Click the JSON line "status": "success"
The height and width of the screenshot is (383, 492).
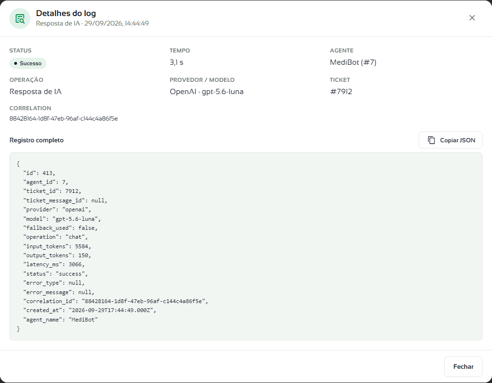tap(55, 274)
